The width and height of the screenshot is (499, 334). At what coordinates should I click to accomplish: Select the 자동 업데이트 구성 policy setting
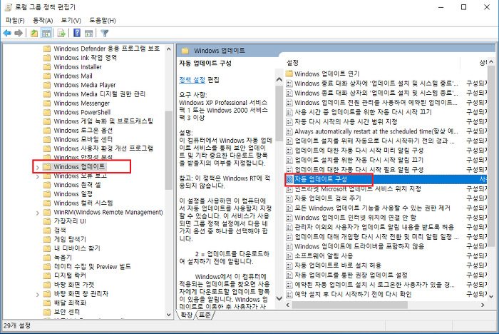tap(321, 178)
